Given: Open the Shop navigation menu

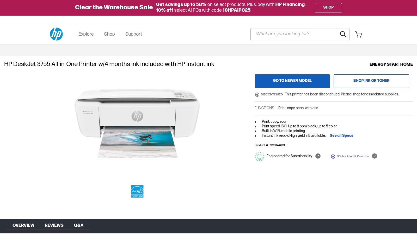Looking at the screenshot, I should 109,34.
